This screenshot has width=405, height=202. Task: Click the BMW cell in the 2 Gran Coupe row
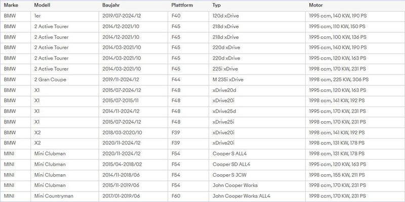click(10, 80)
